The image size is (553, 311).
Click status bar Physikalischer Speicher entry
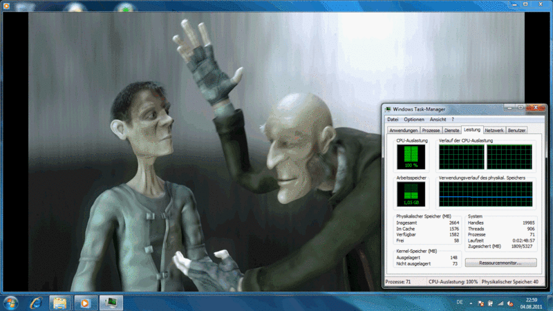click(510, 282)
